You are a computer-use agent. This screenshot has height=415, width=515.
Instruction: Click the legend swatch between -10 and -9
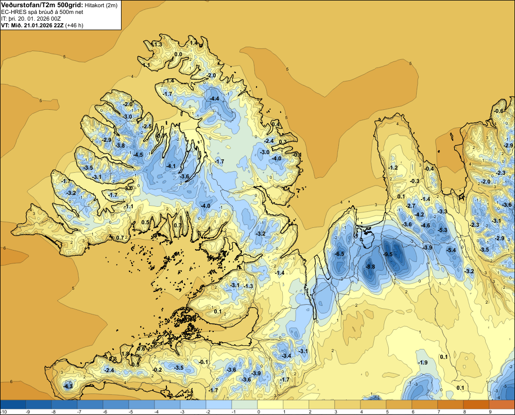(x=13, y=405)
